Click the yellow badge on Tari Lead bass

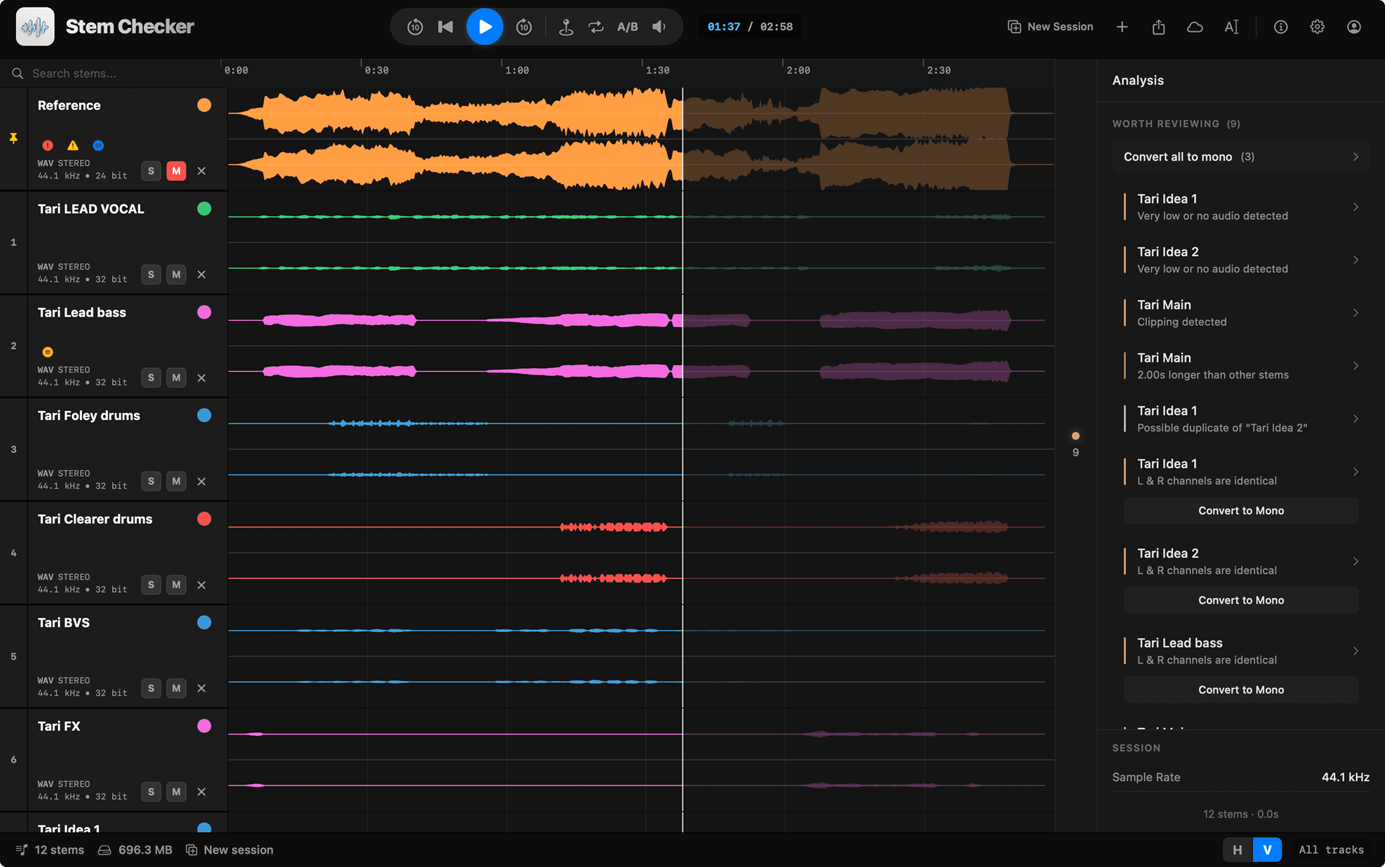tap(48, 352)
